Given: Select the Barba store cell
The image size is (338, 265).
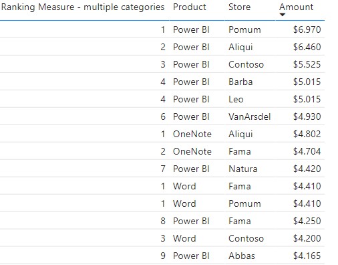Looking at the screenshot, I should click(x=240, y=82).
